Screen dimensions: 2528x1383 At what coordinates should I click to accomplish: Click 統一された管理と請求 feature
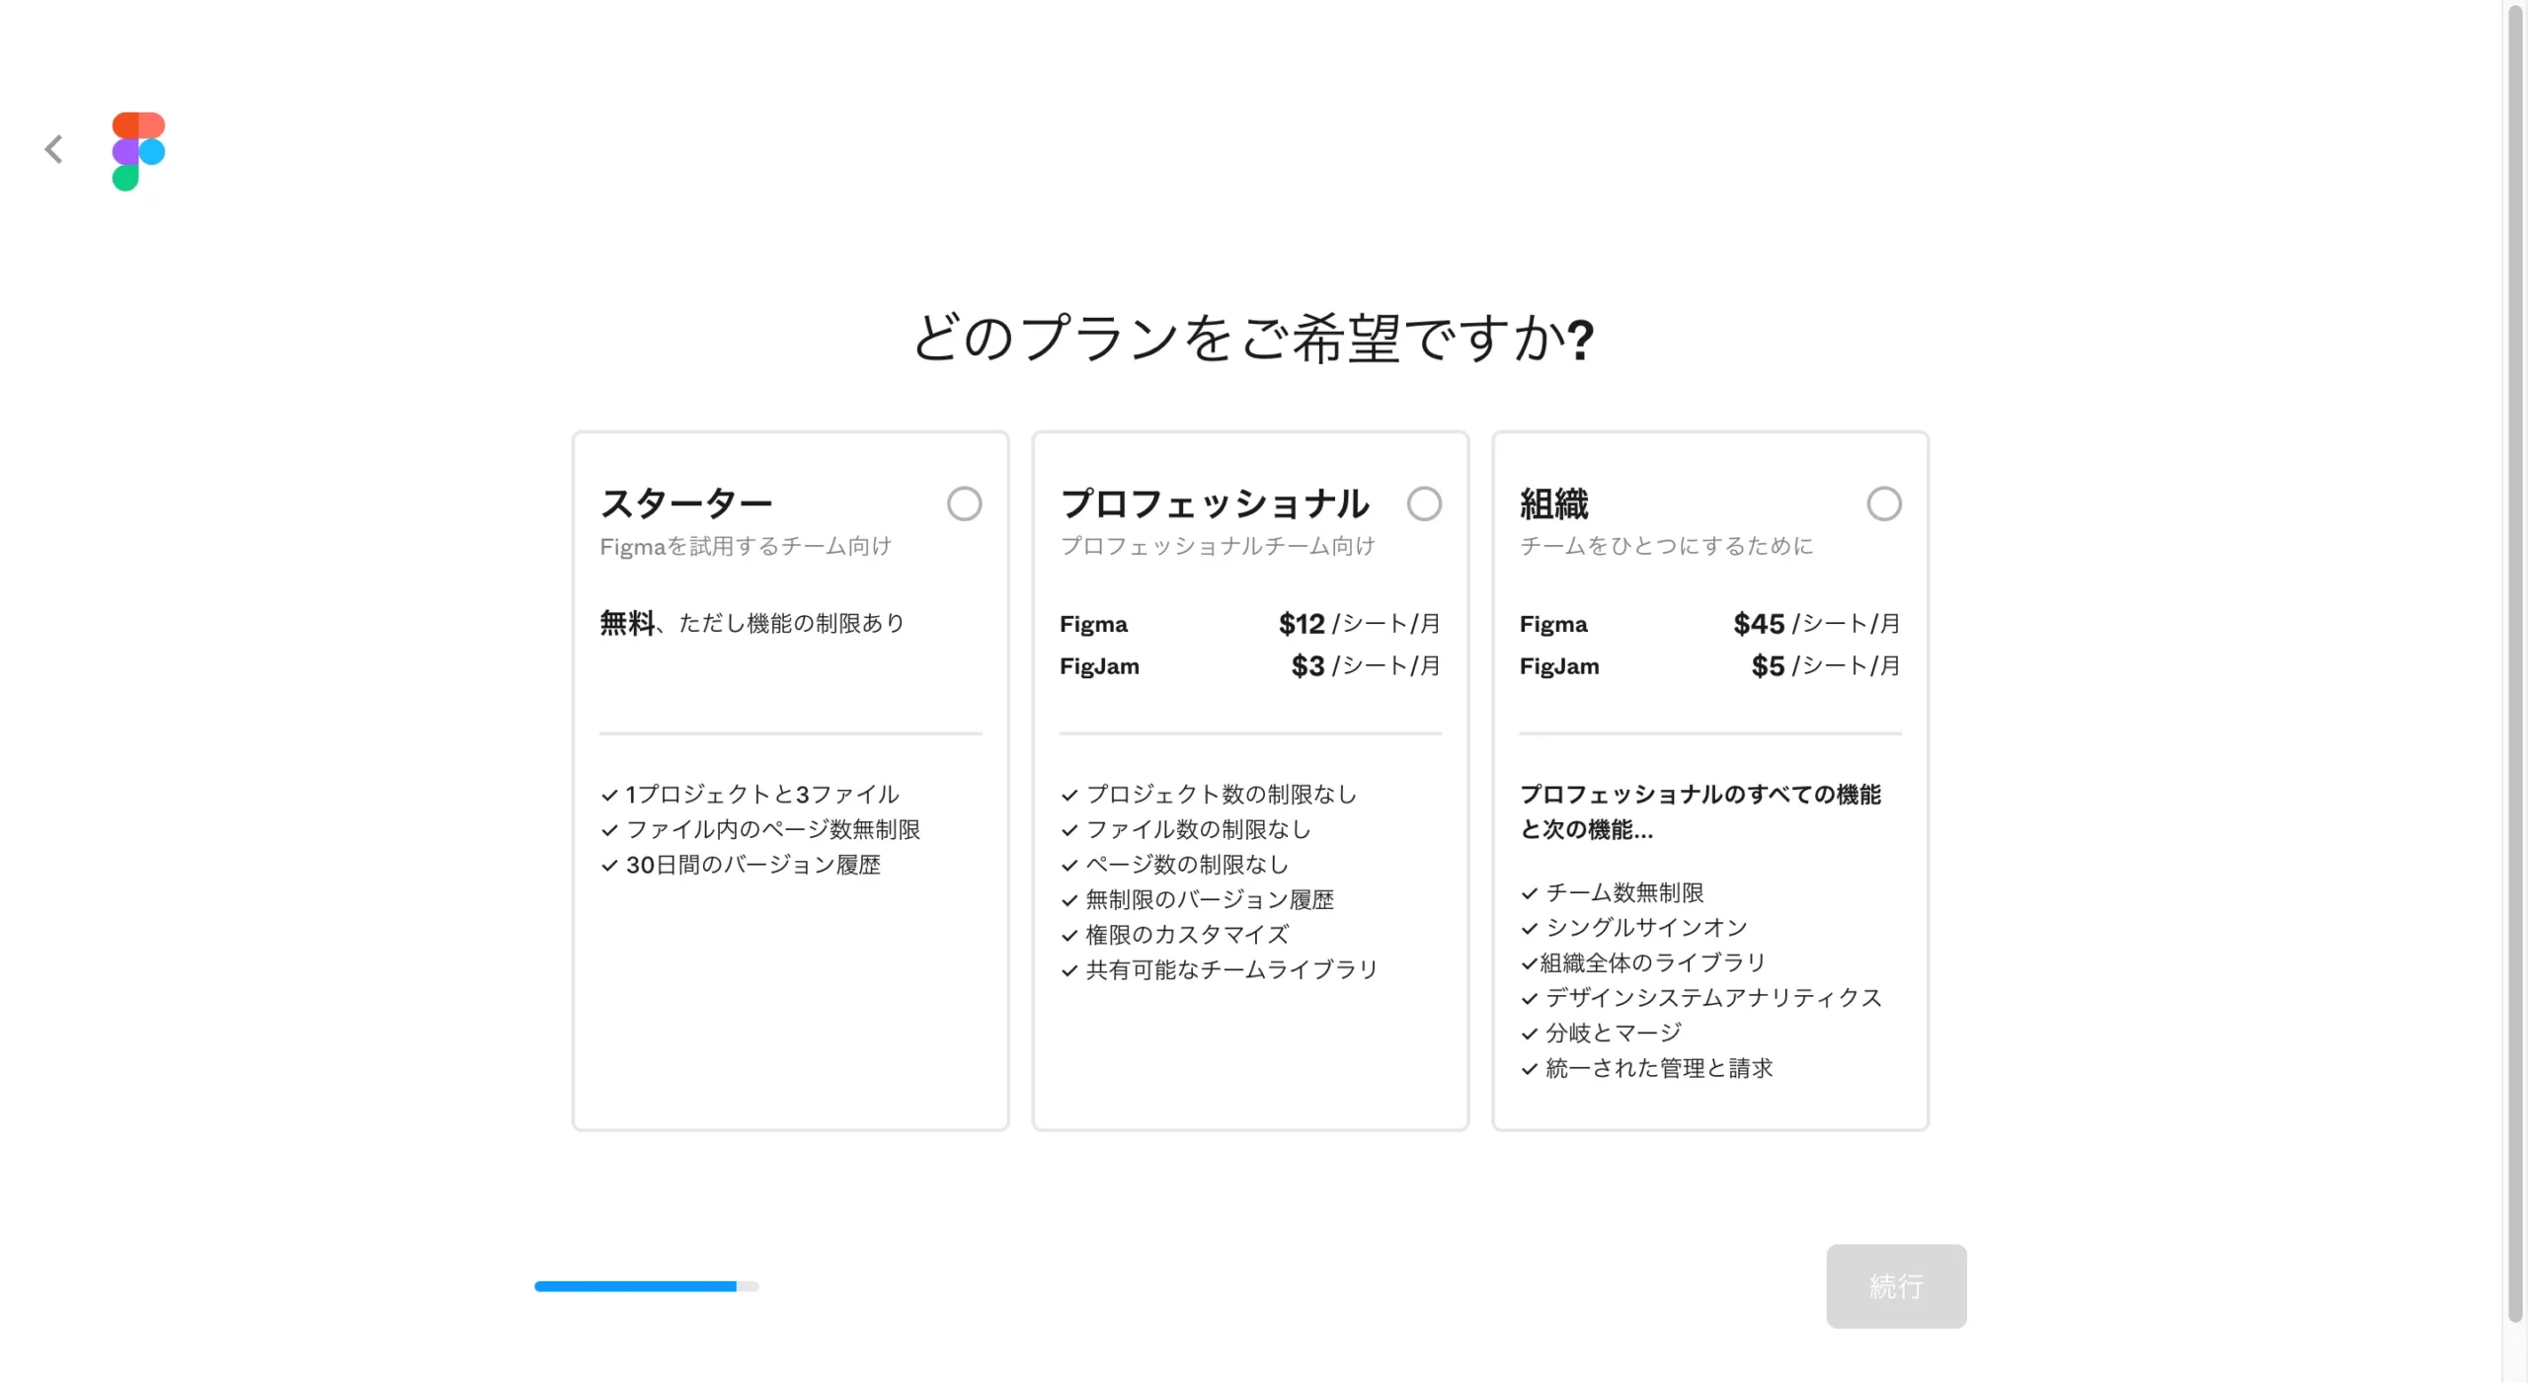1659,1068
